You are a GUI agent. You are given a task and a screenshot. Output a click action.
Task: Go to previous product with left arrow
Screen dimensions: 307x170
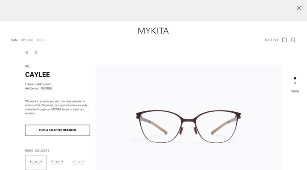pos(27,53)
